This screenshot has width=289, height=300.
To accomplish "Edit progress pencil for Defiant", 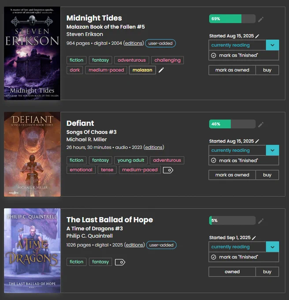I will [261, 124].
